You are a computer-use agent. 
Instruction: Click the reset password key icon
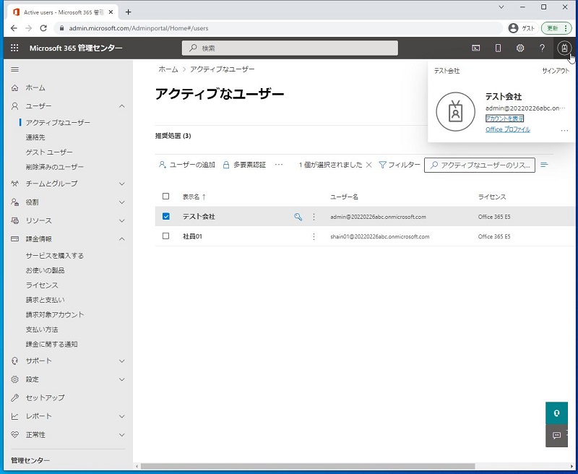[x=298, y=217]
